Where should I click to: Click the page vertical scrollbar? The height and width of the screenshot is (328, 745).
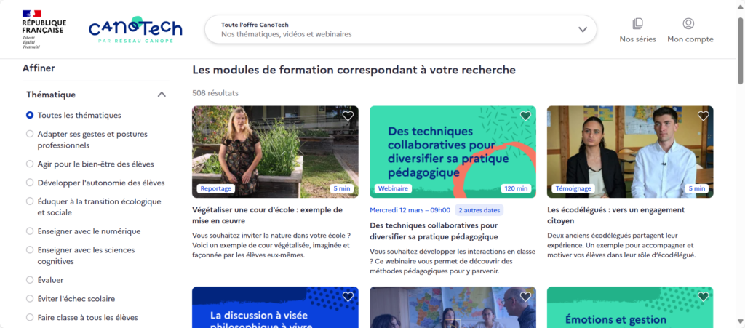pos(740,164)
